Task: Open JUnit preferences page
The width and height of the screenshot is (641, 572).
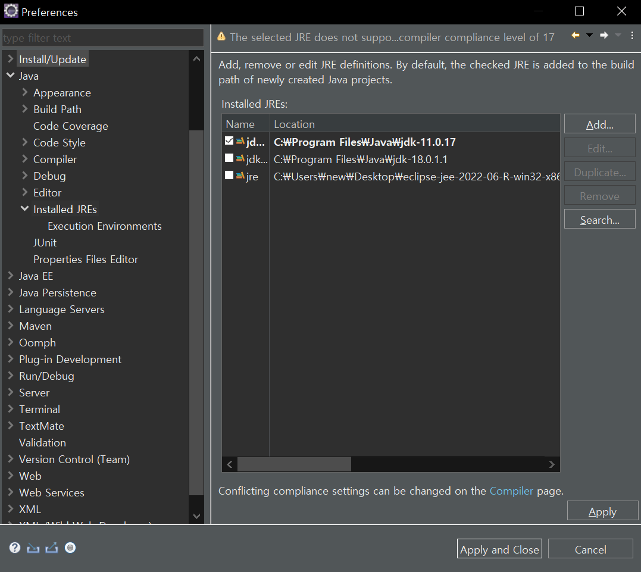Action: pyautogui.click(x=45, y=243)
